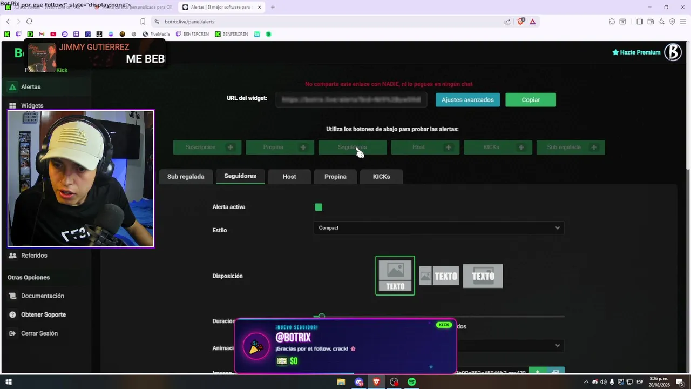Switch to the Propina tab

click(x=335, y=177)
